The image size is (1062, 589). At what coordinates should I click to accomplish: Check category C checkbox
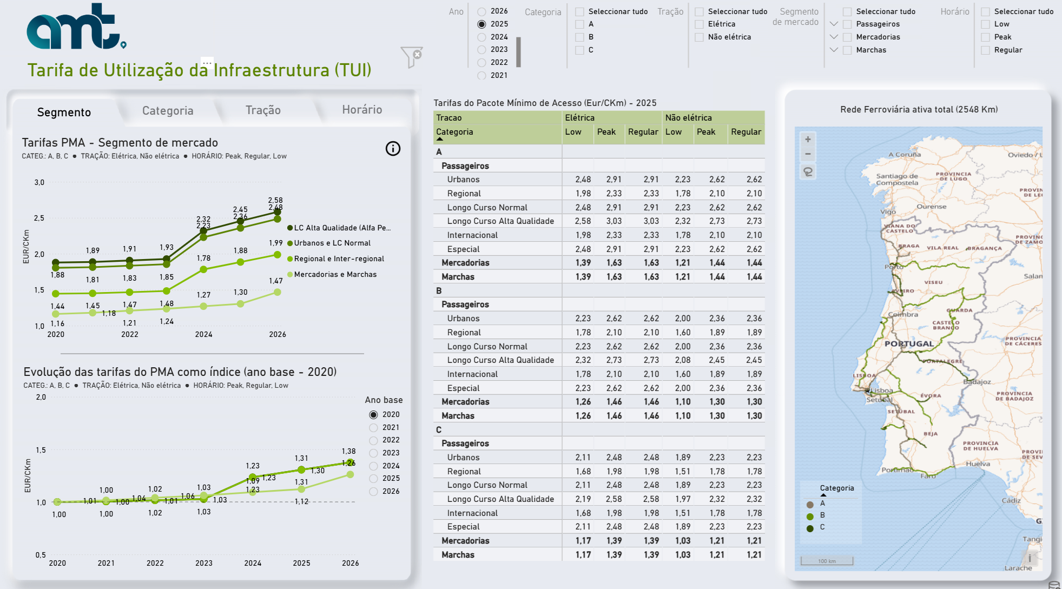click(579, 50)
